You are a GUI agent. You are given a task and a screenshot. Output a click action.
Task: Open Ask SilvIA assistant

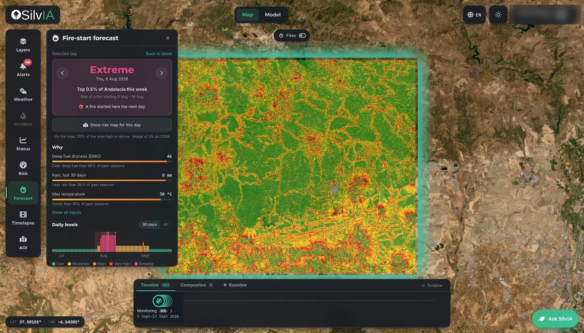click(x=556, y=319)
